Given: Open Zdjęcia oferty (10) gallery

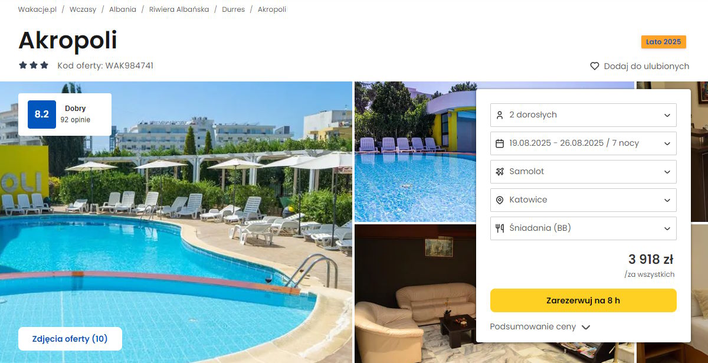Looking at the screenshot, I should tap(70, 339).
